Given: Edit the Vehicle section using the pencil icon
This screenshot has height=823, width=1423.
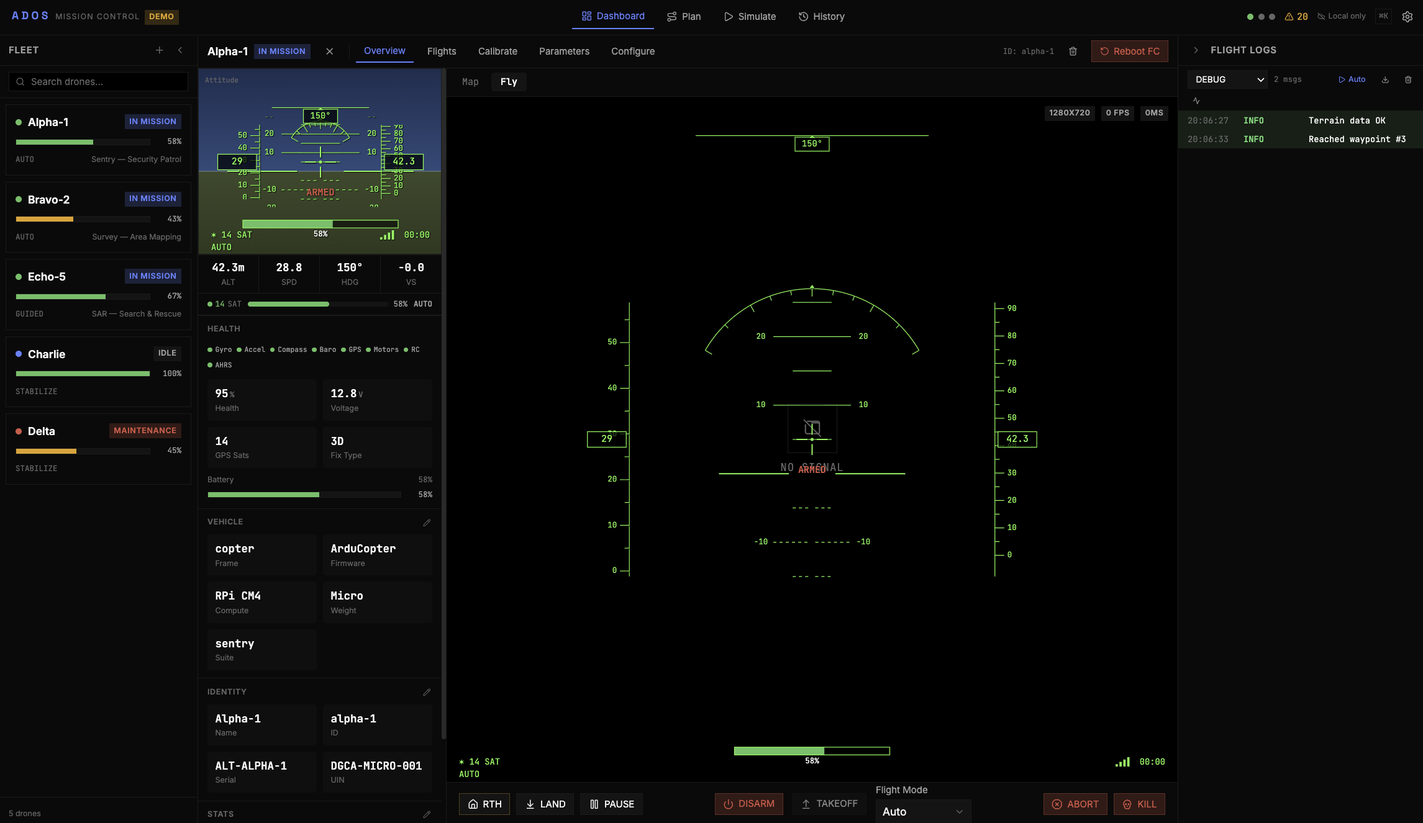Looking at the screenshot, I should tap(427, 523).
